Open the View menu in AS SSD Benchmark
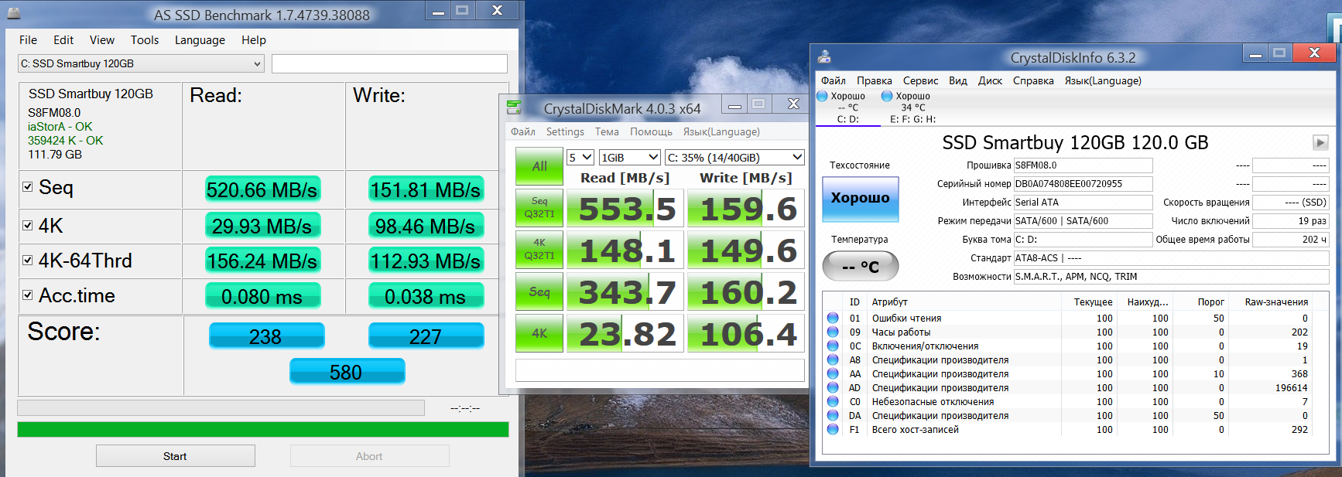Screen dimensions: 1342x477 101,40
